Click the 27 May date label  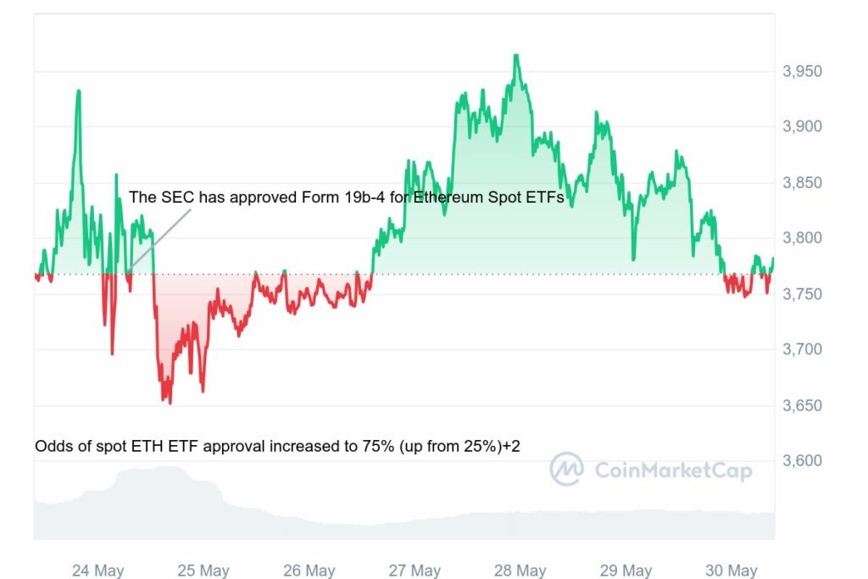click(415, 571)
